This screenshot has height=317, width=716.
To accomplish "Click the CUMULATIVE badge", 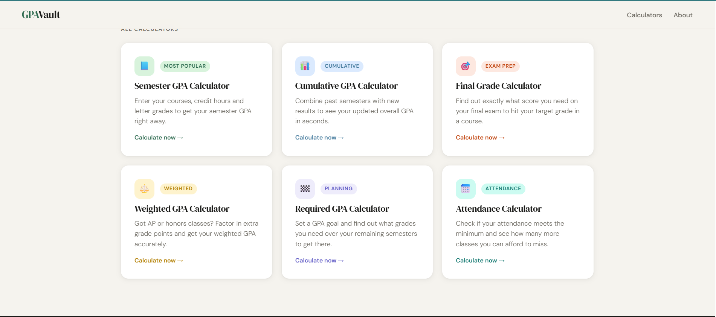I will pyautogui.click(x=342, y=66).
